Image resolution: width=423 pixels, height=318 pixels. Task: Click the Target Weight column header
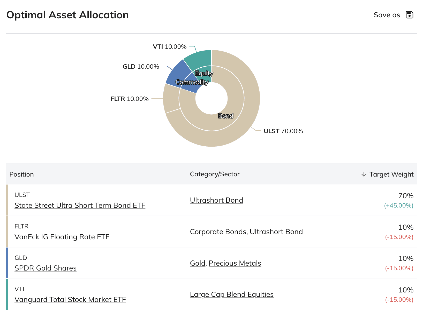point(391,174)
